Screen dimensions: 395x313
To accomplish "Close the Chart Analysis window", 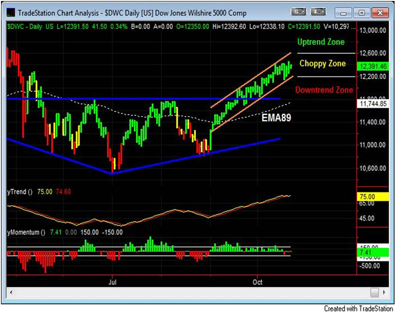I will 380,13.
